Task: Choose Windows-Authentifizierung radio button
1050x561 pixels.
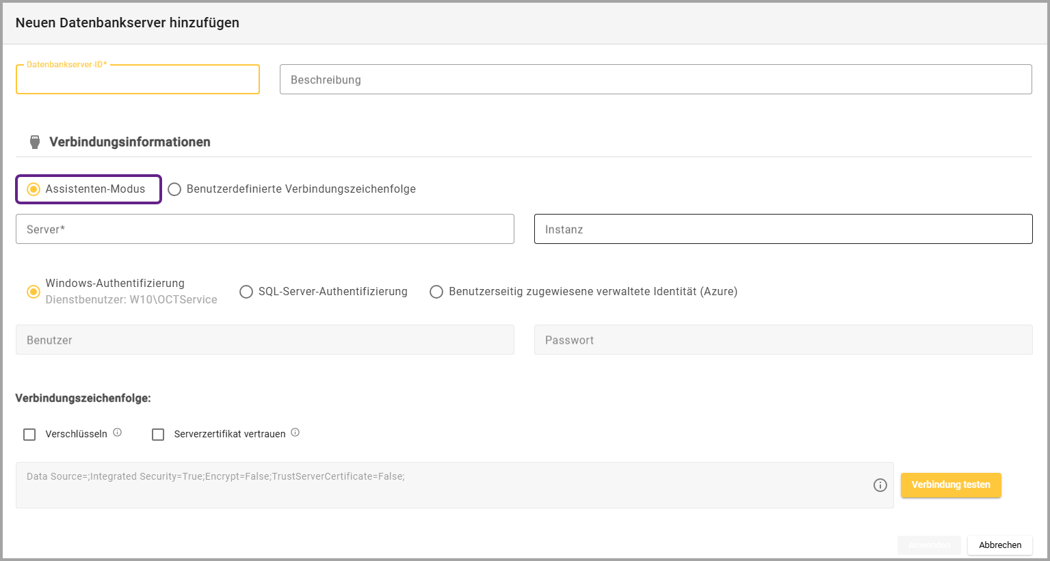Action: tap(34, 292)
